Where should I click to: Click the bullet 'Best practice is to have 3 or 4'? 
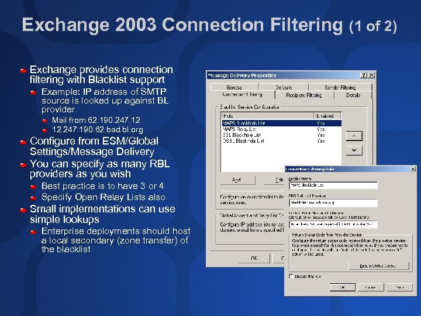click(102, 186)
